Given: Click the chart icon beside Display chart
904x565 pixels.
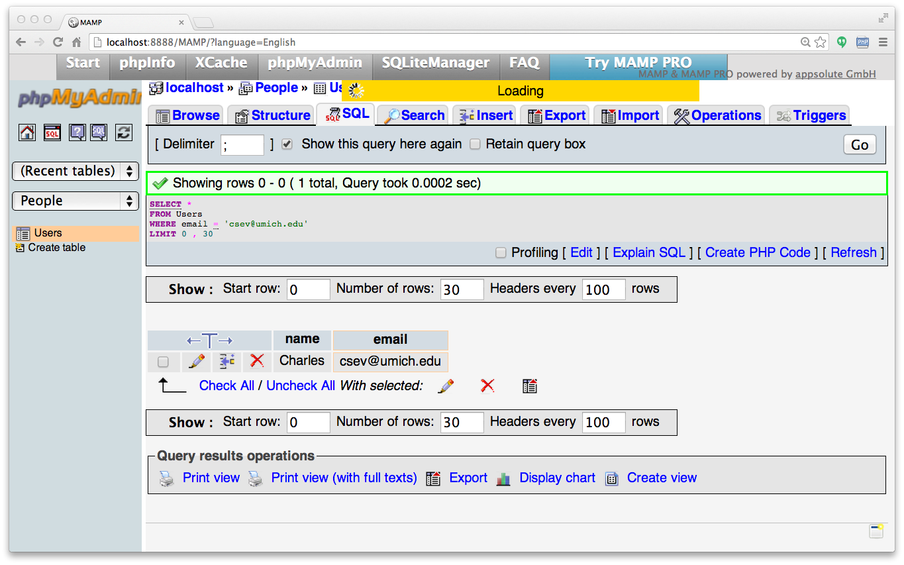Looking at the screenshot, I should 503,478.
